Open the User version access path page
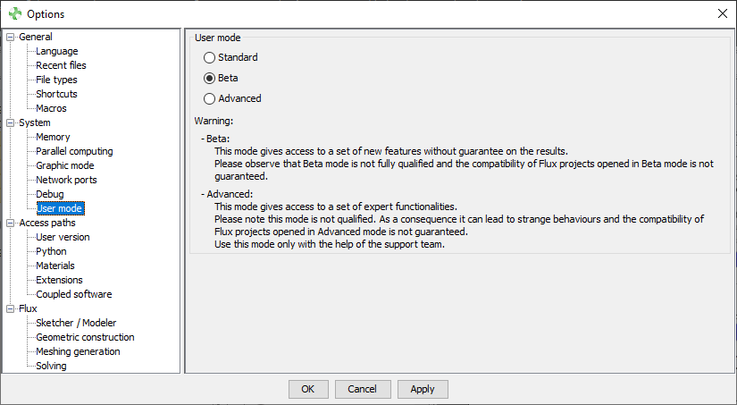Image resolution: width=737 pixels, height=405 pixels. coord(63,237)
